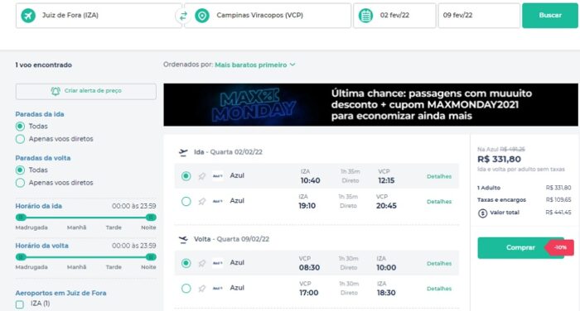Click the Valor total R$ 441,45 amount
This screenshot has height=311, width=580.
tap(558, 213)
